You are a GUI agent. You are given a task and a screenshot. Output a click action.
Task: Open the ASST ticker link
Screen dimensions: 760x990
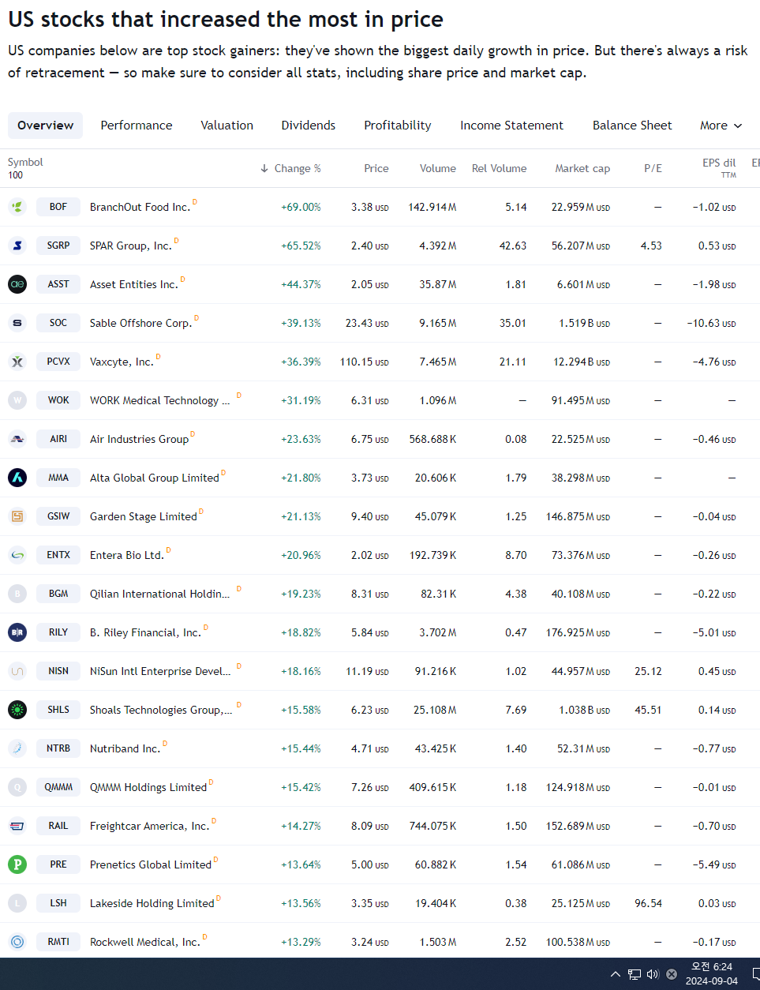pos(58,284)
